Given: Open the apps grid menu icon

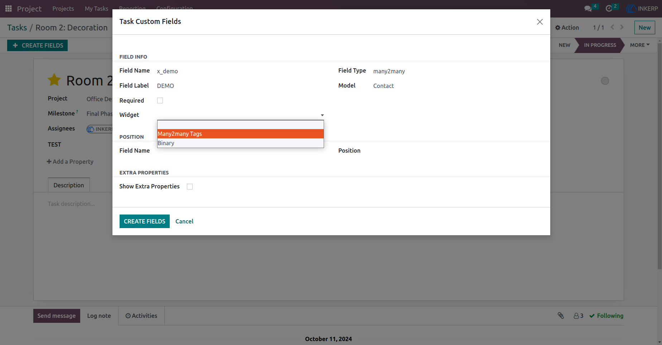Looking at the screenshot, I should 9,8.
